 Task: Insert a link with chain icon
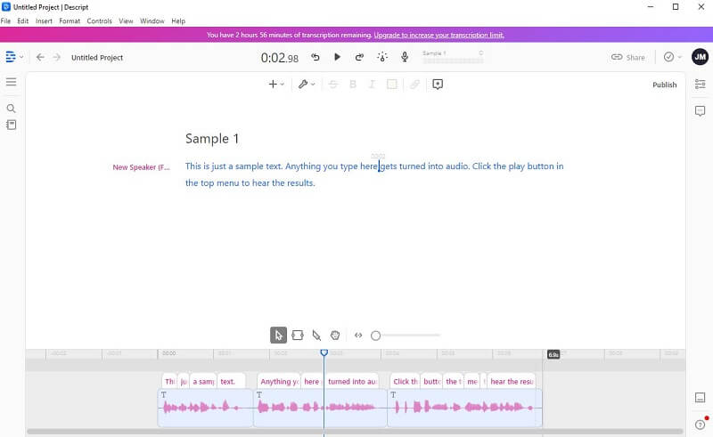pos(414,84)
